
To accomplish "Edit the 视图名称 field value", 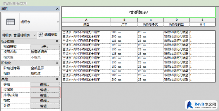I will [45, 52].
